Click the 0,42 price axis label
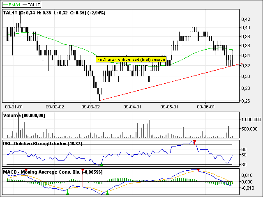This screenshot has width=263, height=197. point(246,19)
